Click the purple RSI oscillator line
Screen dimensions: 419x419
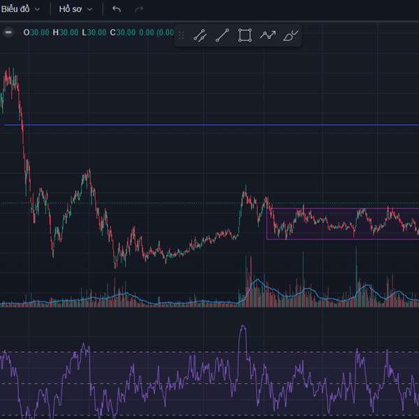click(243, 327)
